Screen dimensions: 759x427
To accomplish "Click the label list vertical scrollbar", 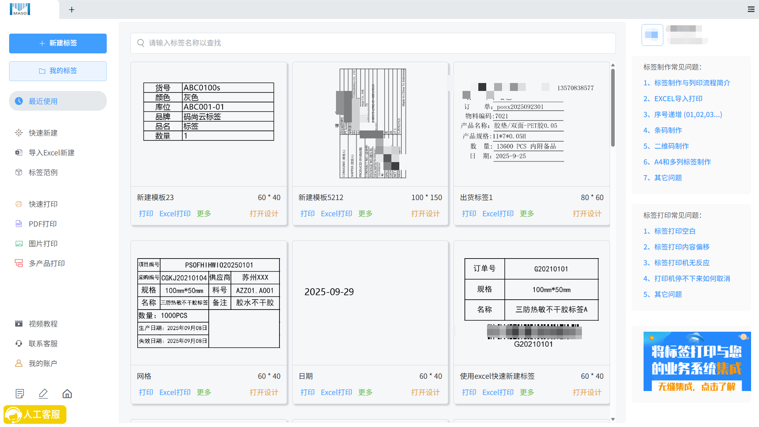I will (613, 108).
